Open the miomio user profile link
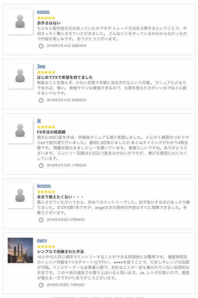The height and width of the screenshot is (298, 198). coord(43,12)
